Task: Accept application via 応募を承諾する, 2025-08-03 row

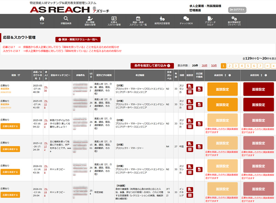Action: click(10, 126)
